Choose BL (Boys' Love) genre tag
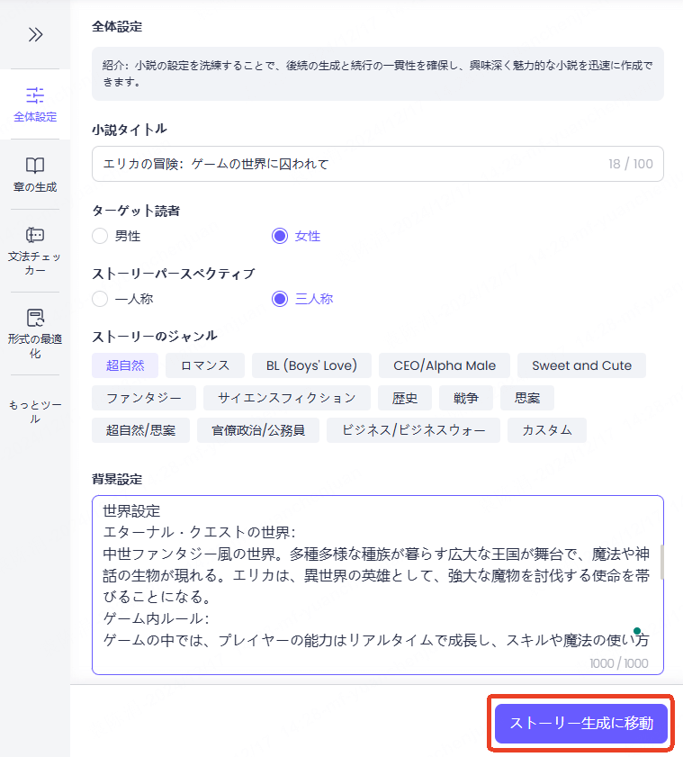Viewport: 683px width, 757px height. tap(312, 365)
